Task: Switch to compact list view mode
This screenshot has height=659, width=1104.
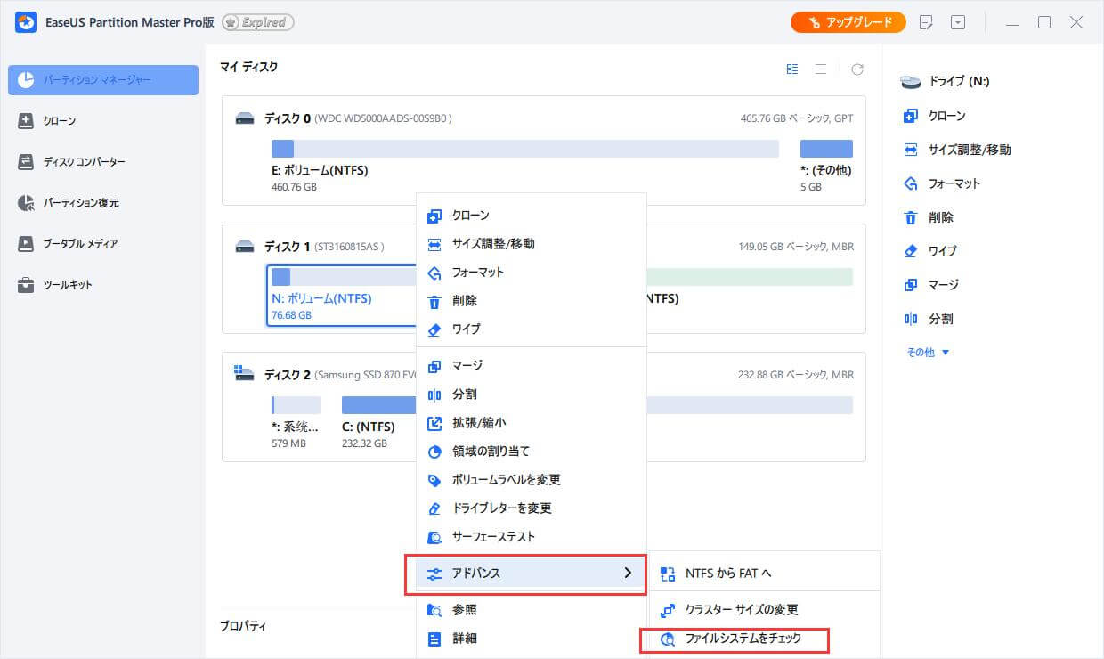Action: (821, 69)
